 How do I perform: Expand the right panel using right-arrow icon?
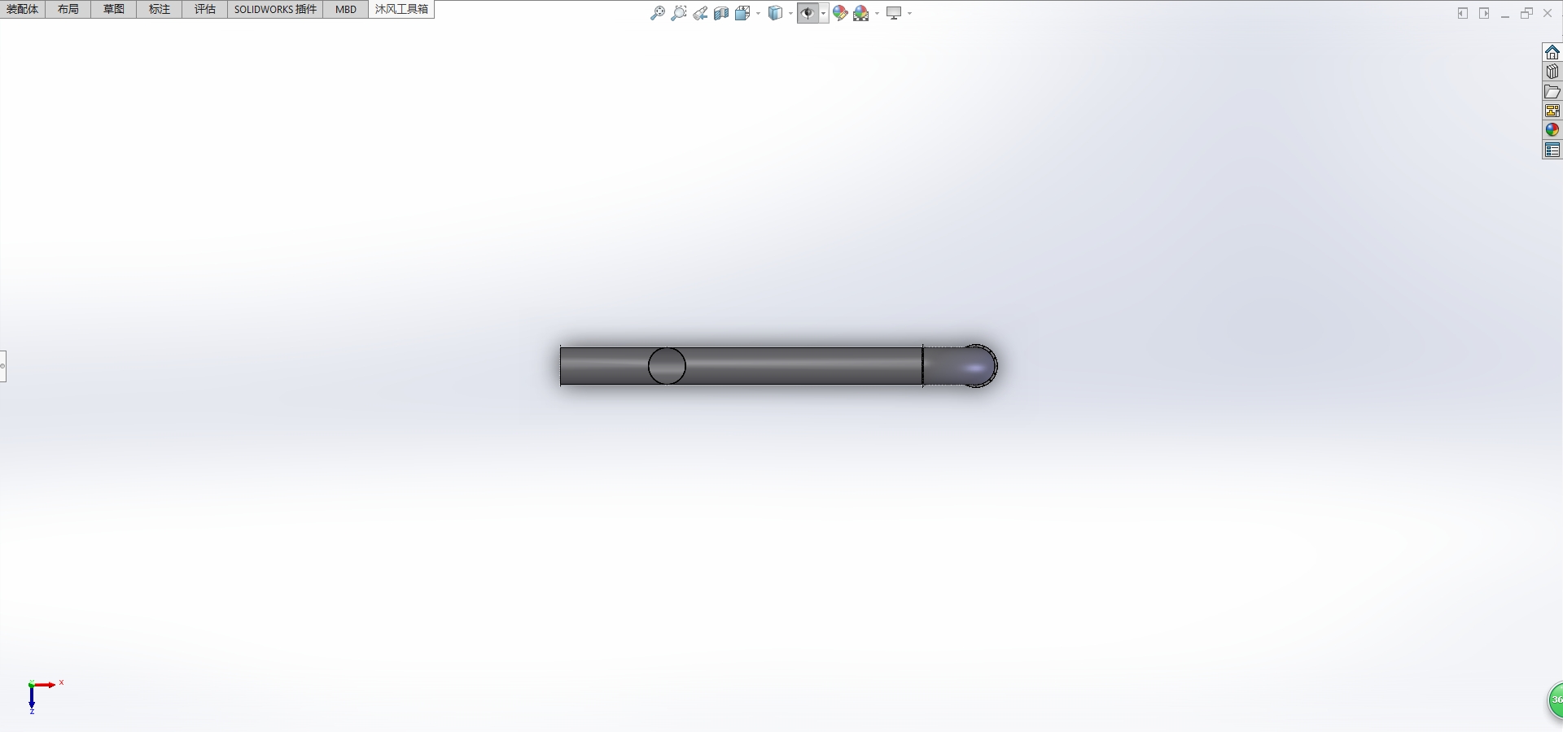(1484, 13)
